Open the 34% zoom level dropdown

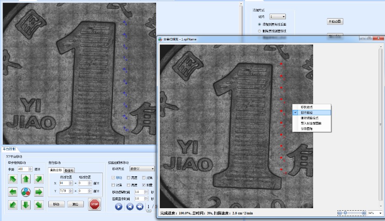(x=380, y=213)
